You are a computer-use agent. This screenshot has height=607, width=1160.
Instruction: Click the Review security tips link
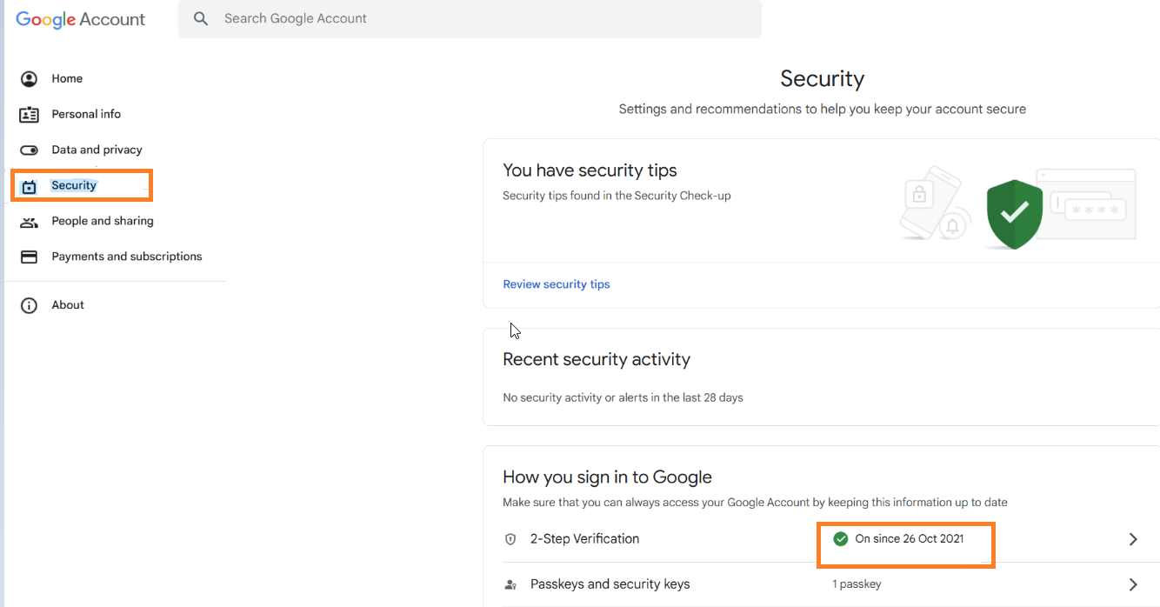(557, 284)
